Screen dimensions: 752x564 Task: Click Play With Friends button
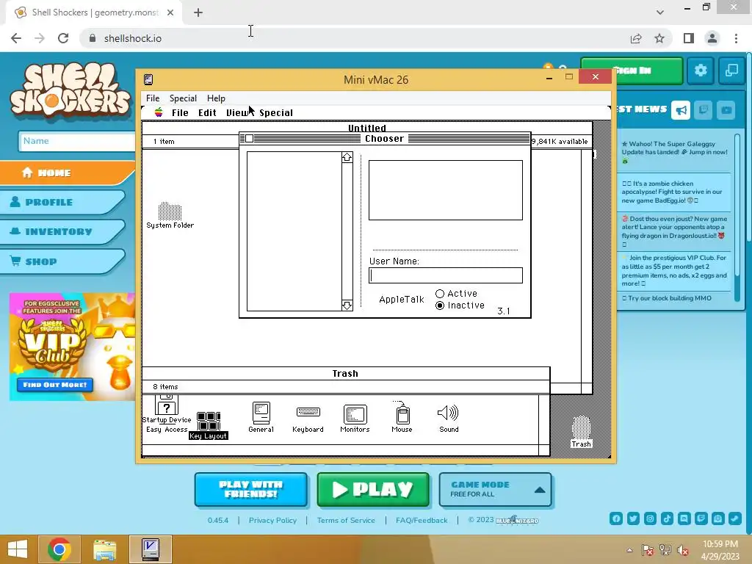pos(251,489)
